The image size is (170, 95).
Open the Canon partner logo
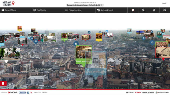[138, 93]
